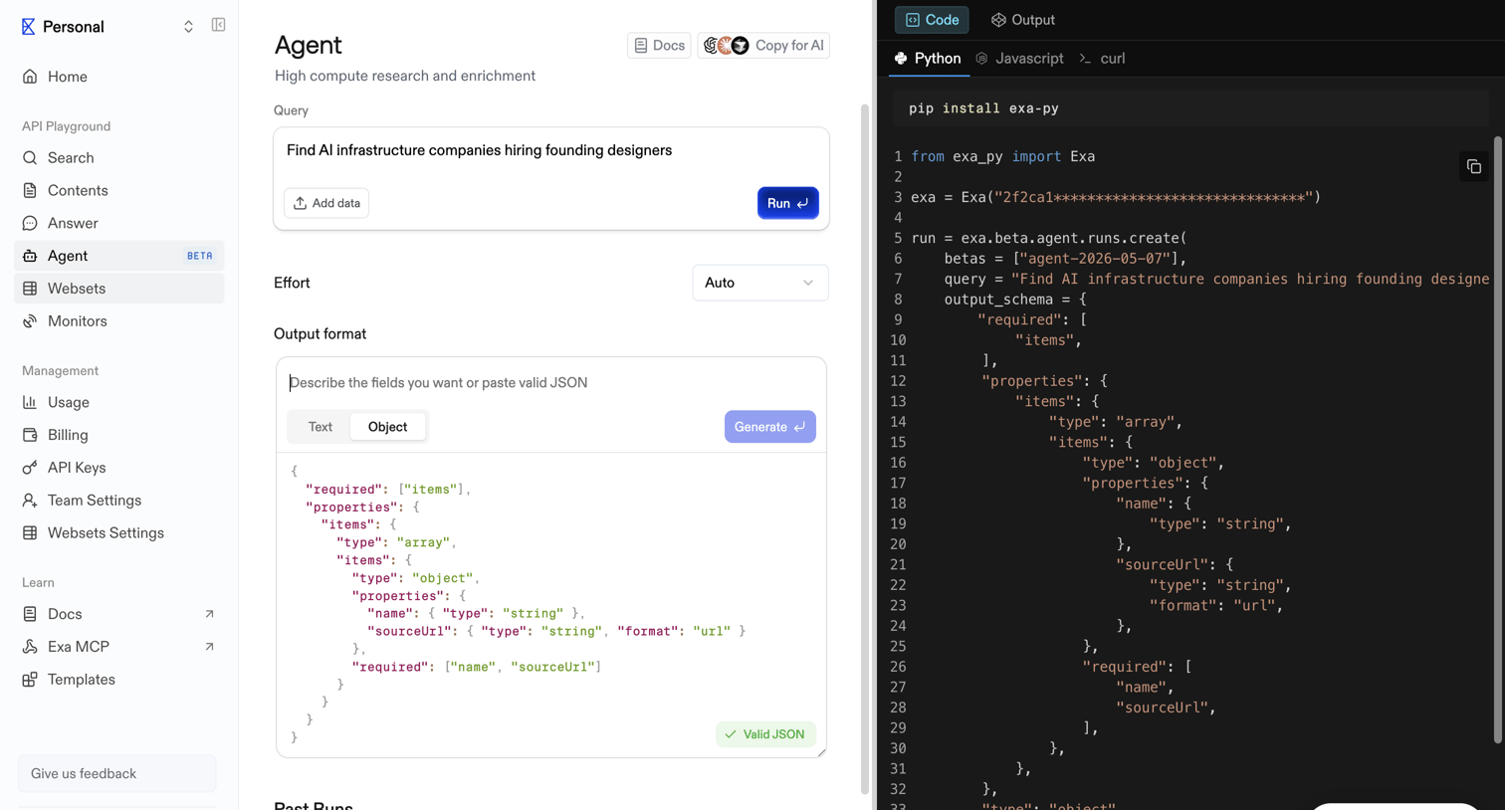1505x810 pixels.
Task: Open API Keys management page
Action: tap(119, 468)
